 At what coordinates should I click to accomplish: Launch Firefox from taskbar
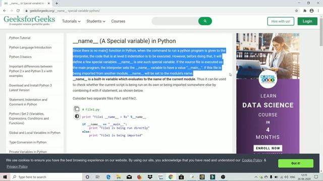(x=139, y=177)
